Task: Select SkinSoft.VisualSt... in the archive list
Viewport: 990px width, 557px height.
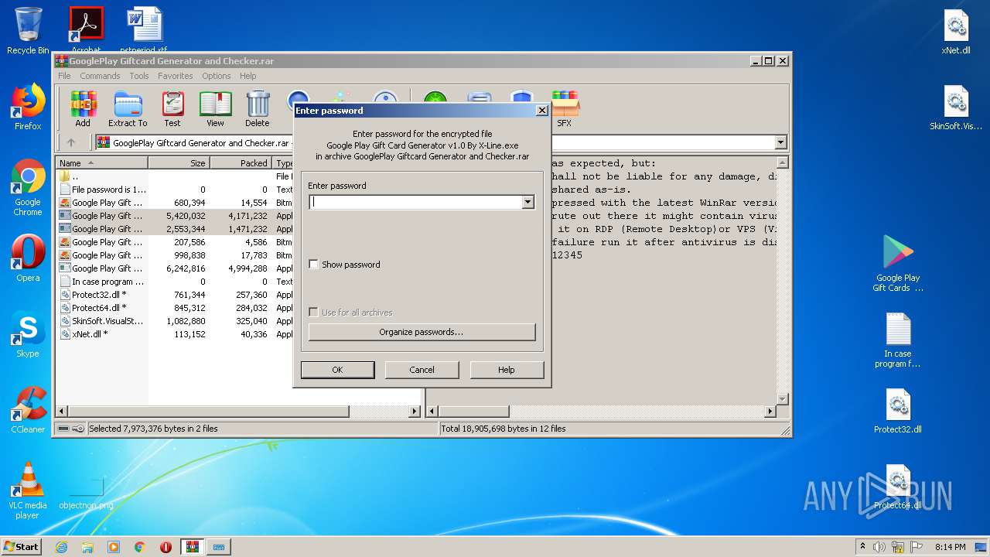Action: (x=174, y=321)
